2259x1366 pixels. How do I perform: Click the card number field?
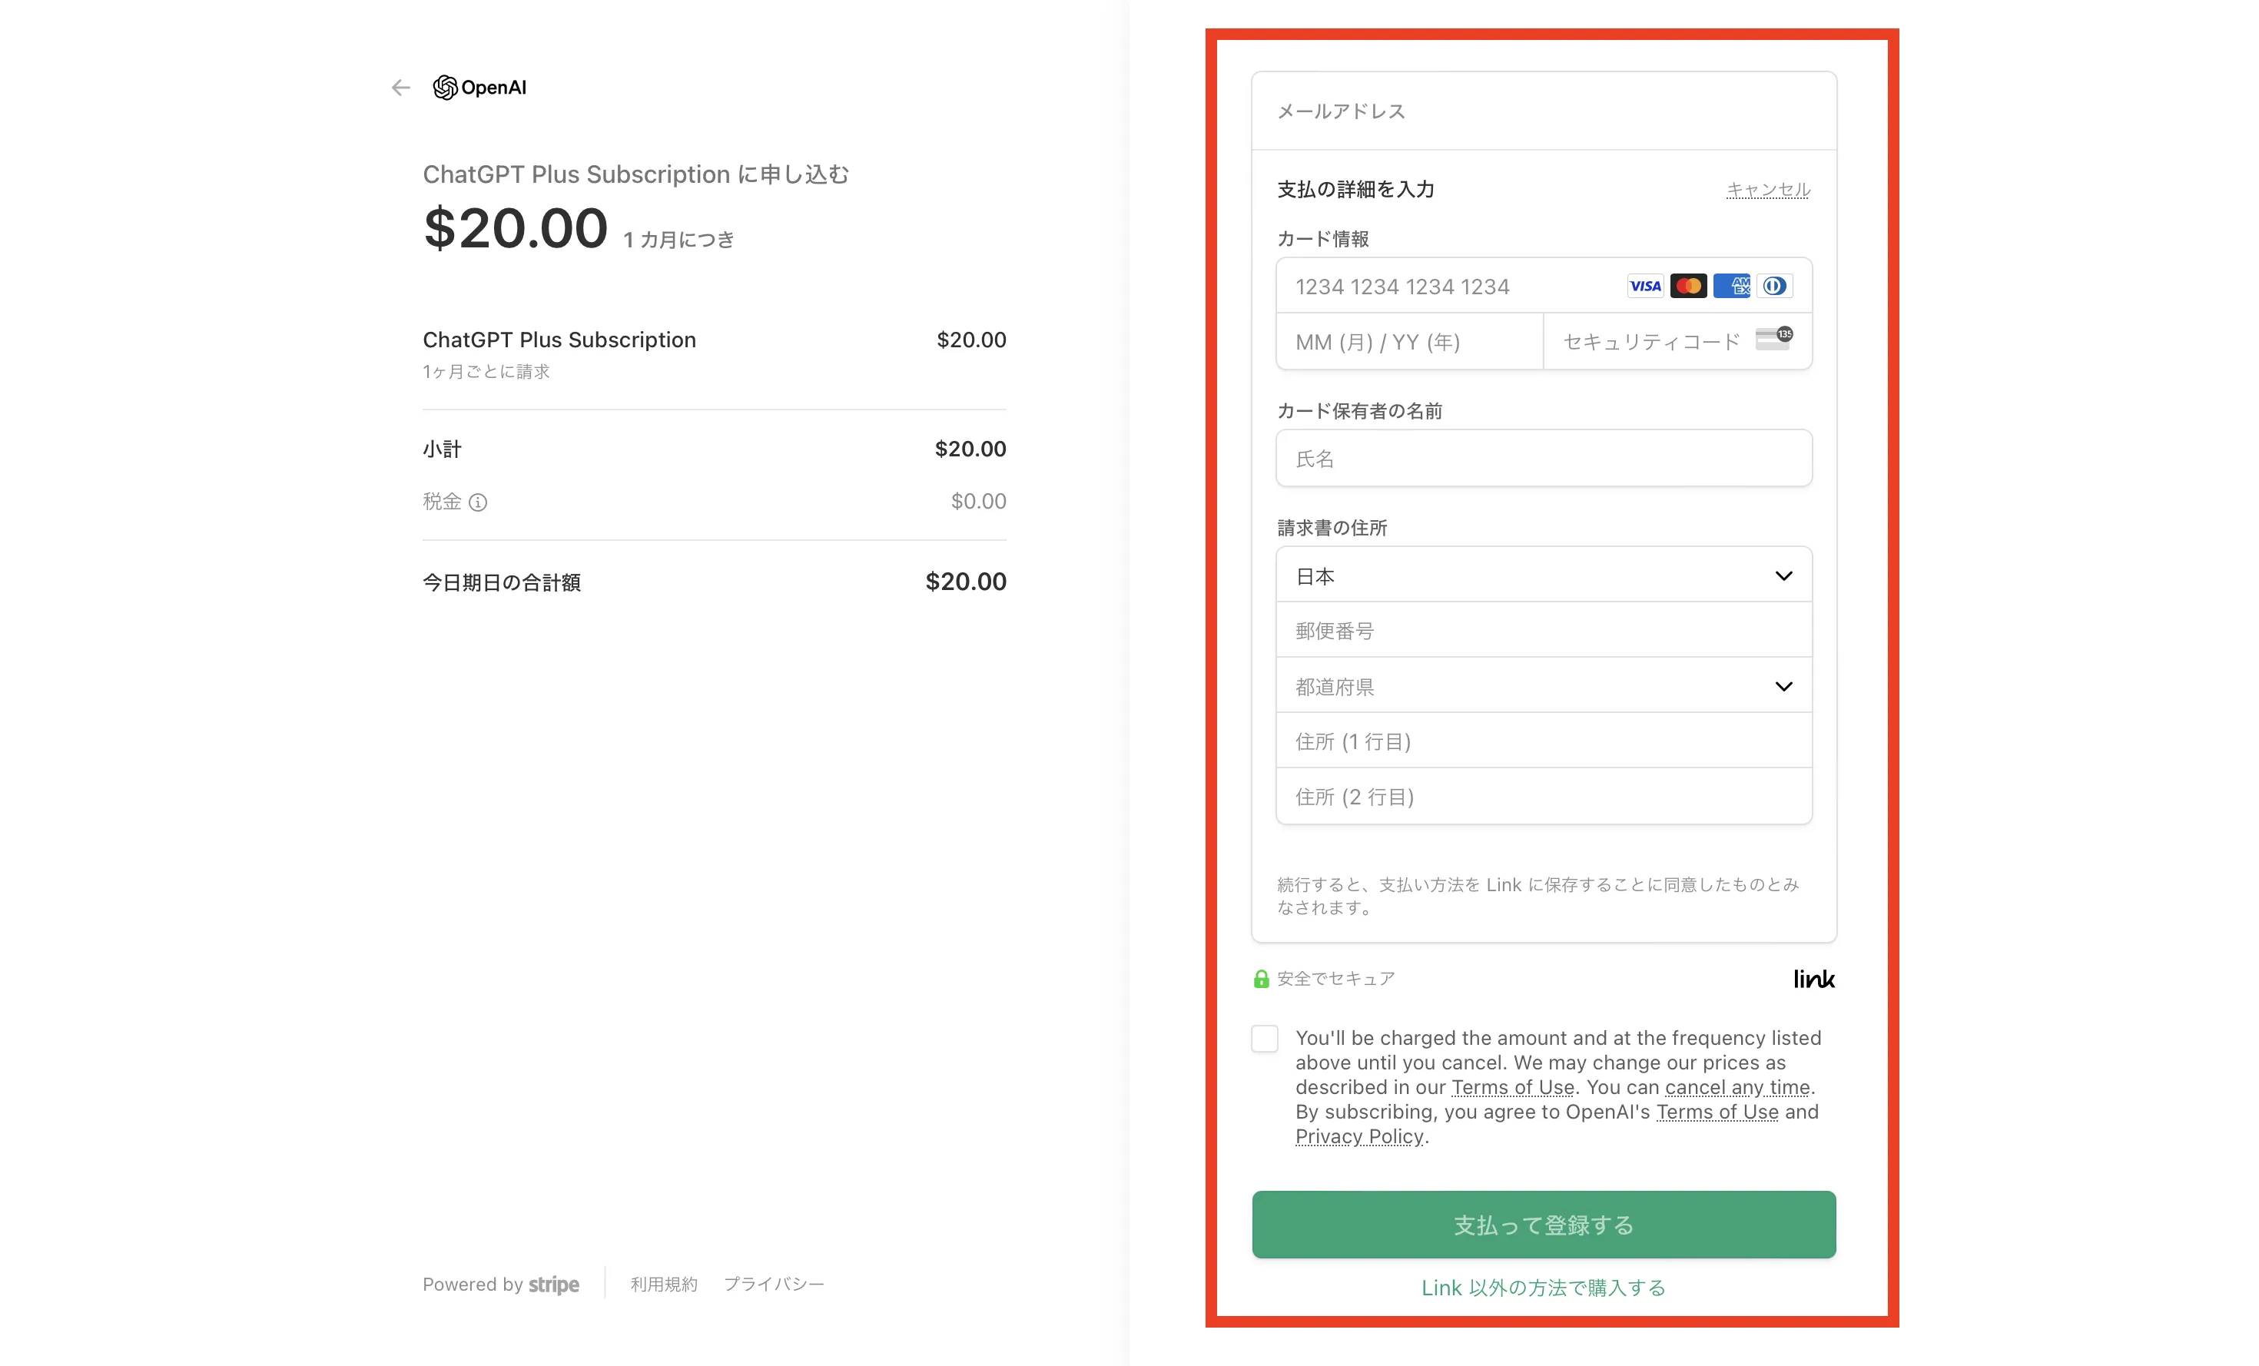(x=1544, y=286)
